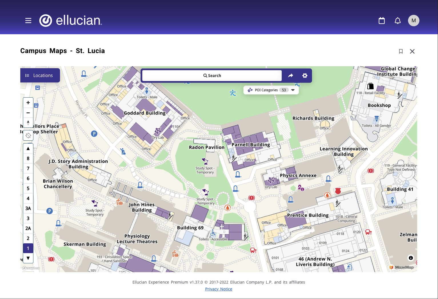This screenshot has width=438, height=299.
Task: Zoom in using the plus control
Action: (x=28, y=102)
